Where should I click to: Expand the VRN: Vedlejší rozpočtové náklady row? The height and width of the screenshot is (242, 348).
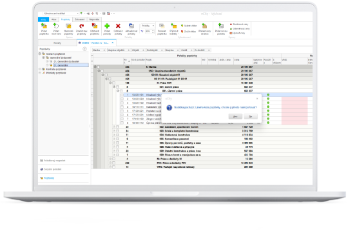[110, 167]
